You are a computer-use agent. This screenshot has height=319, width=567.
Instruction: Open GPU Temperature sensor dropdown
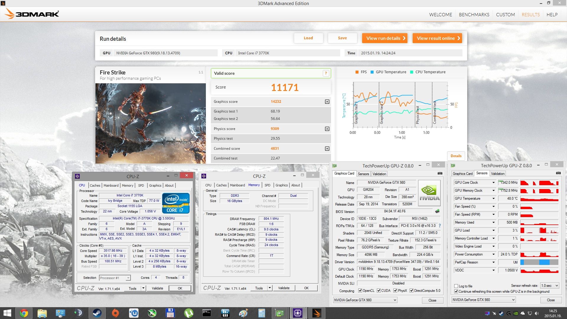(x=493, y=198)
